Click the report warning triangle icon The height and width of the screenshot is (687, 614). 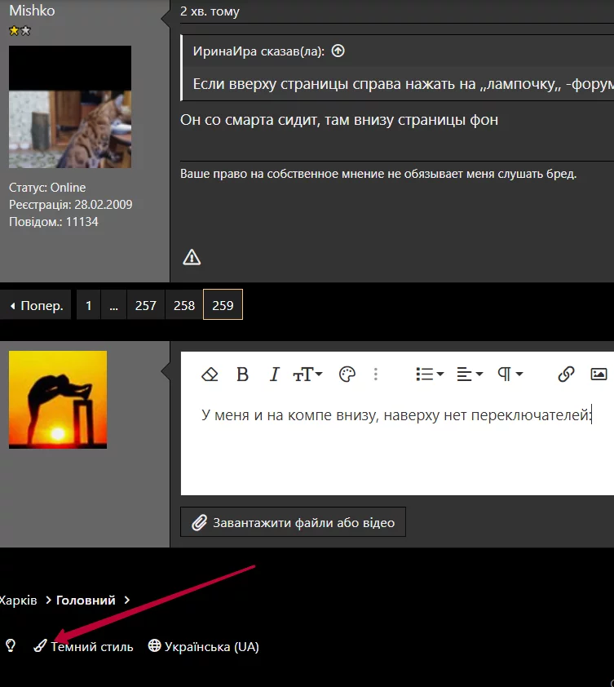point(192,257)
